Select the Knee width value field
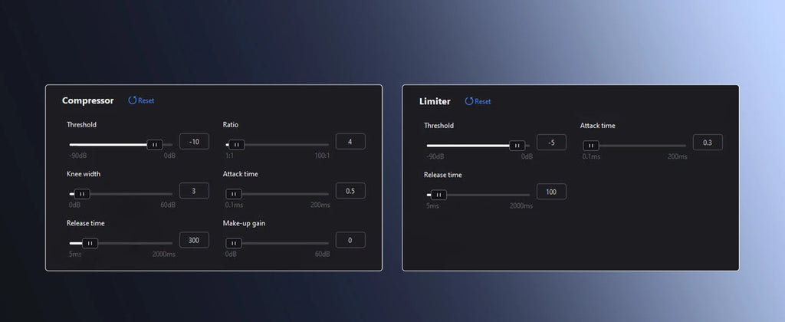Screen dimensions: 785x322 point(194,191)
